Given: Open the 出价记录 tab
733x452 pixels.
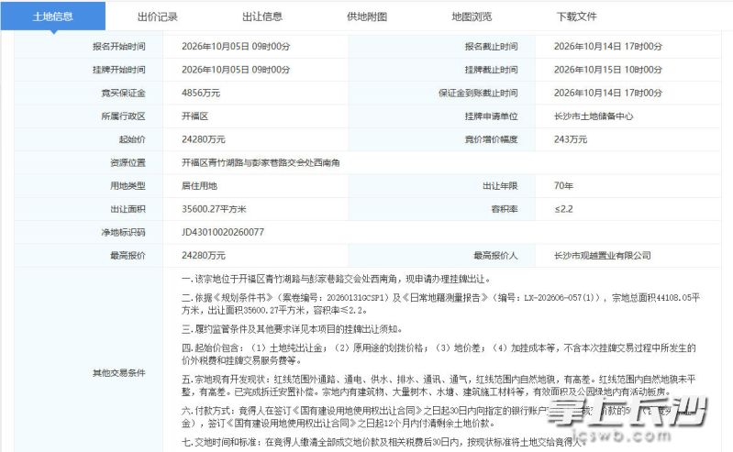Looking at the screenshot, I should pos(158,17).
